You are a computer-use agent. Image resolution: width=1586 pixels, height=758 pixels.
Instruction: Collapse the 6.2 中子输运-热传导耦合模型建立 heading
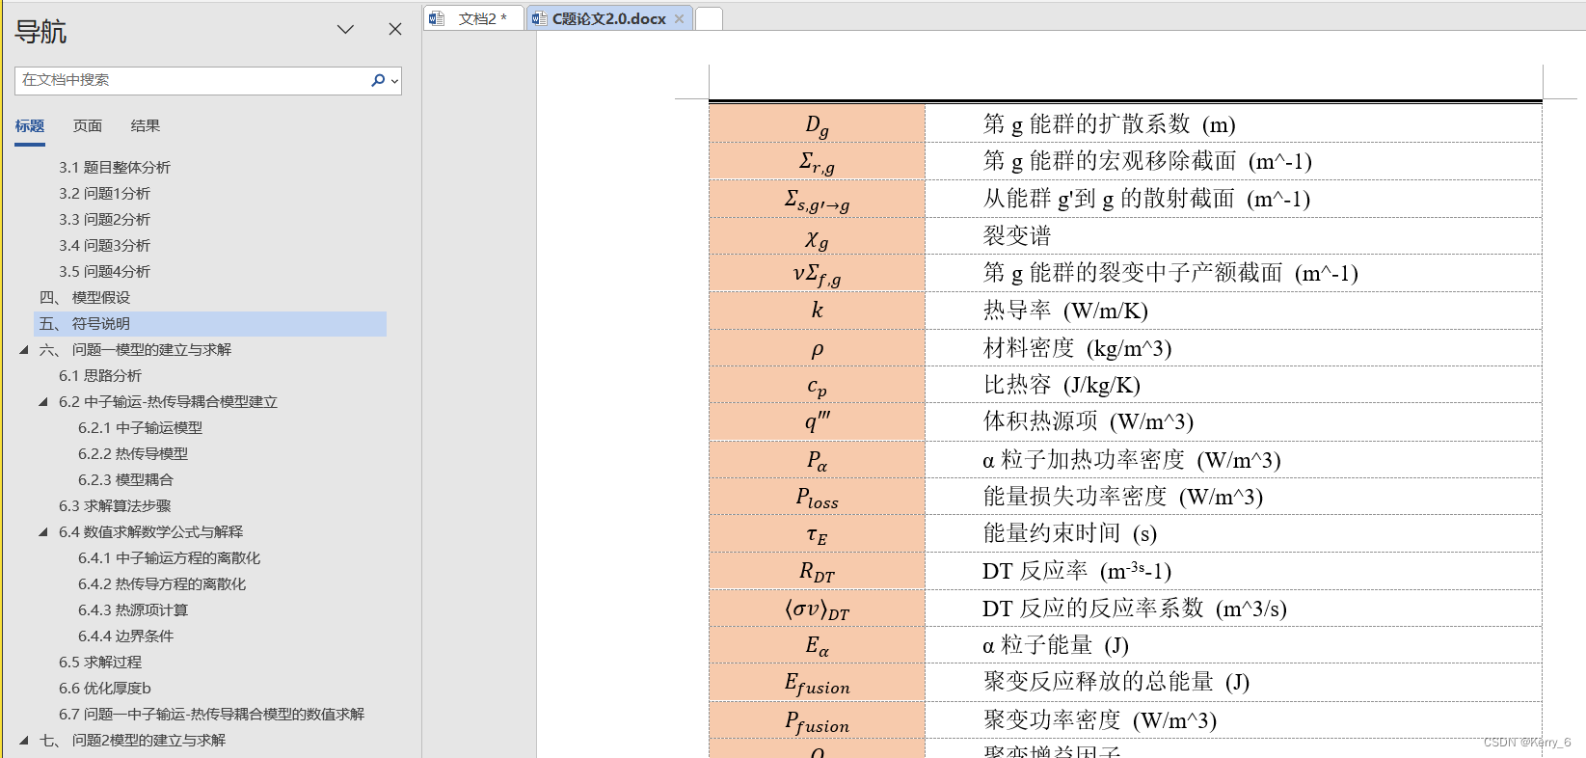click(x=43, y=402)
